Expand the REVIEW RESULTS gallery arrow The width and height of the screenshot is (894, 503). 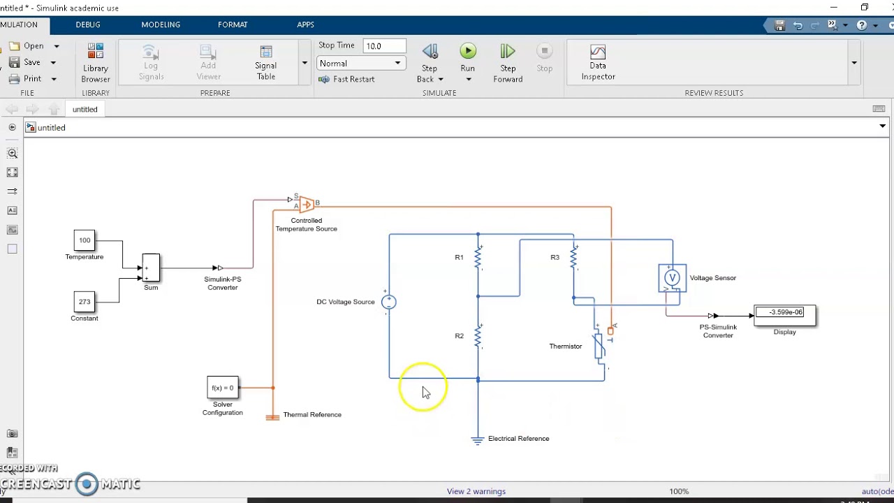point(853,62)
